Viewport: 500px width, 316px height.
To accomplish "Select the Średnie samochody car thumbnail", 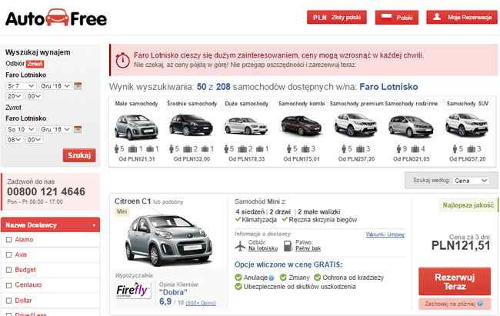I will 192,125.
